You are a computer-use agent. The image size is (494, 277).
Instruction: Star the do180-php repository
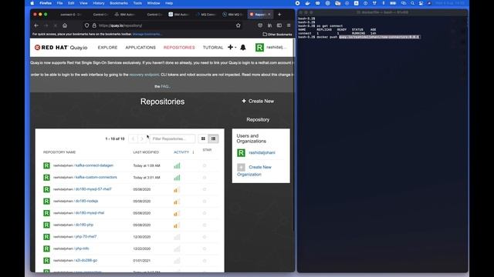click(x=205, y=225)
